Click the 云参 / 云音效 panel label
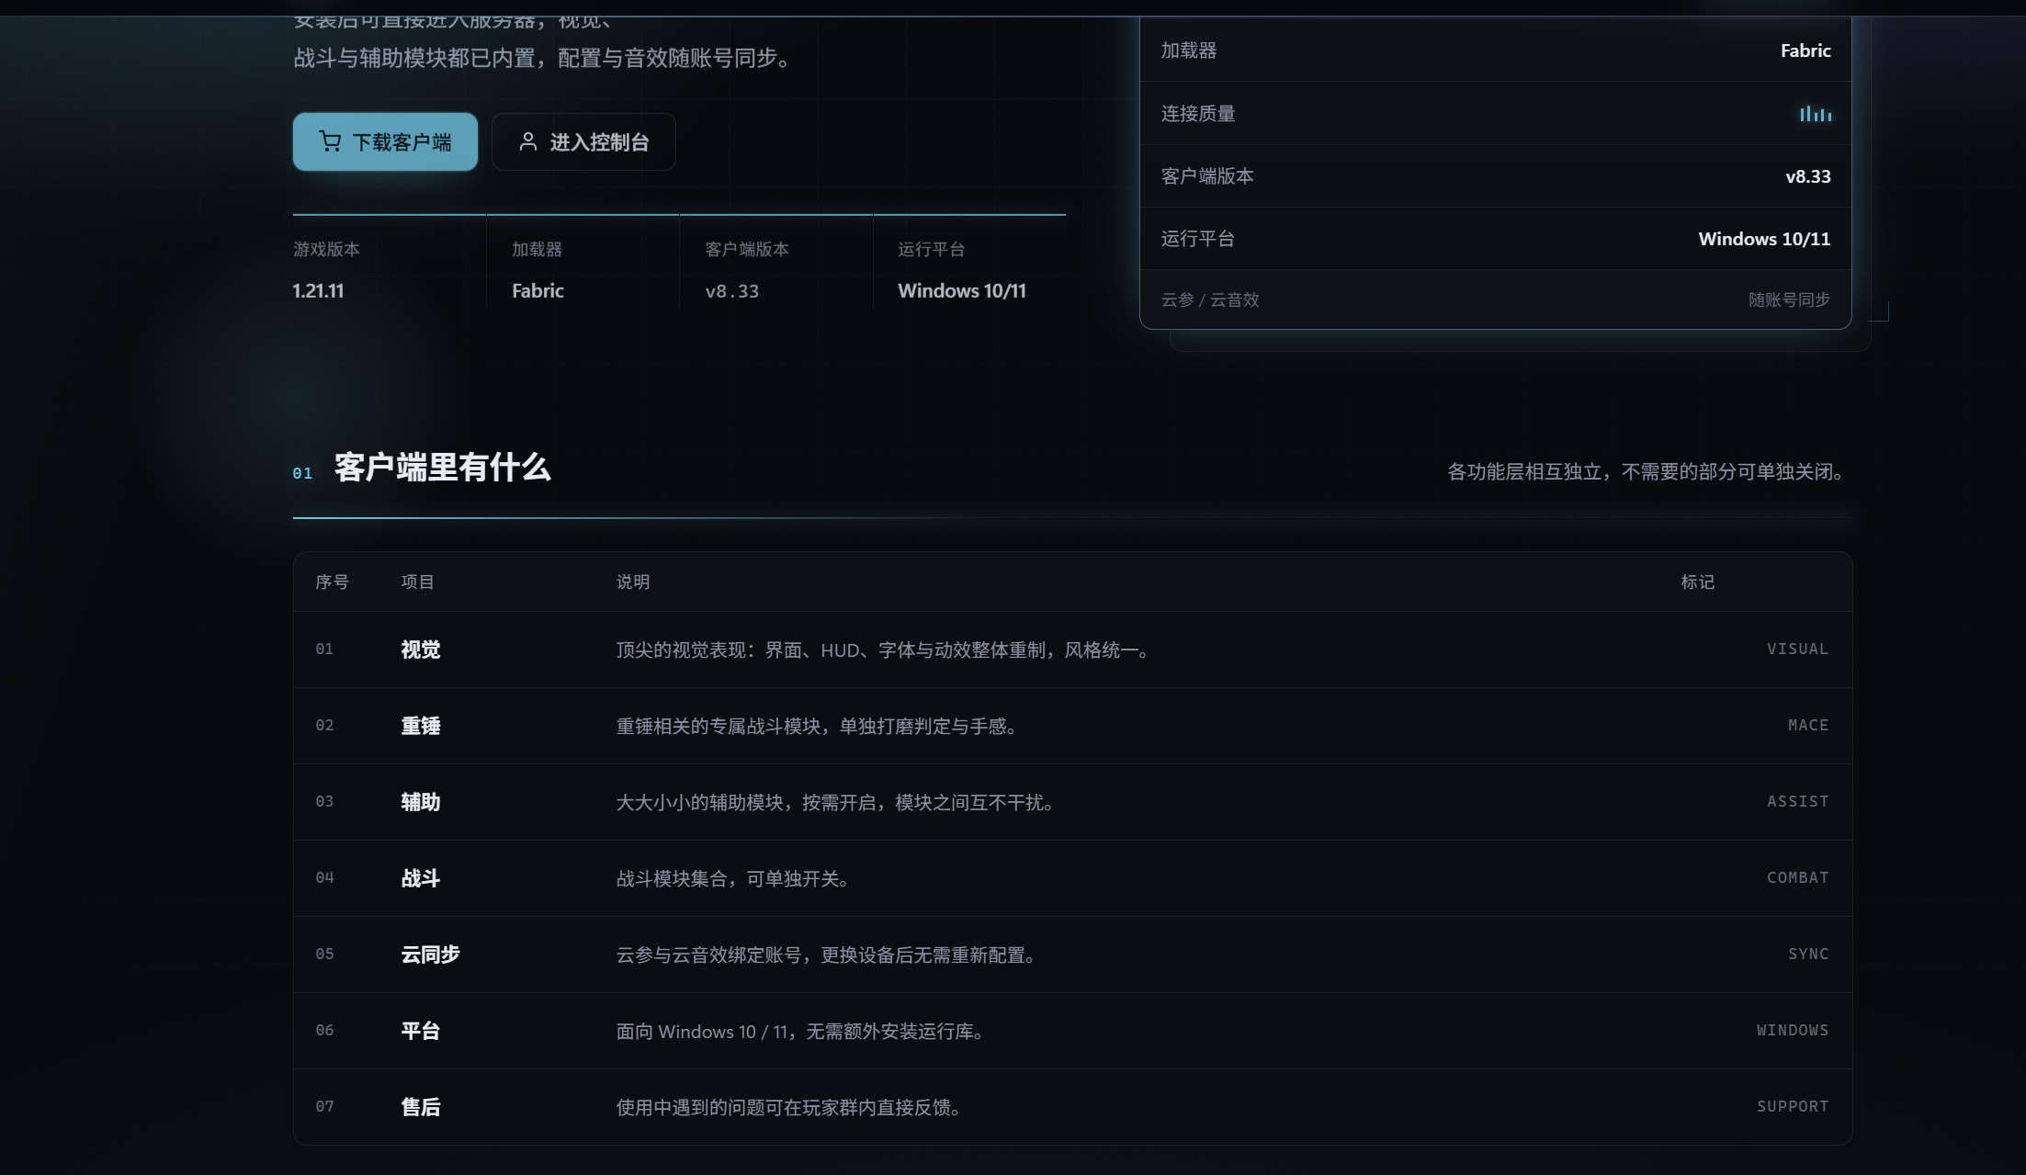 [x=1210, y=299]
